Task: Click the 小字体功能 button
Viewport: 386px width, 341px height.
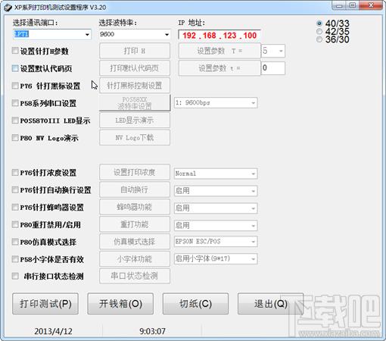Action: tap(135, 258)
